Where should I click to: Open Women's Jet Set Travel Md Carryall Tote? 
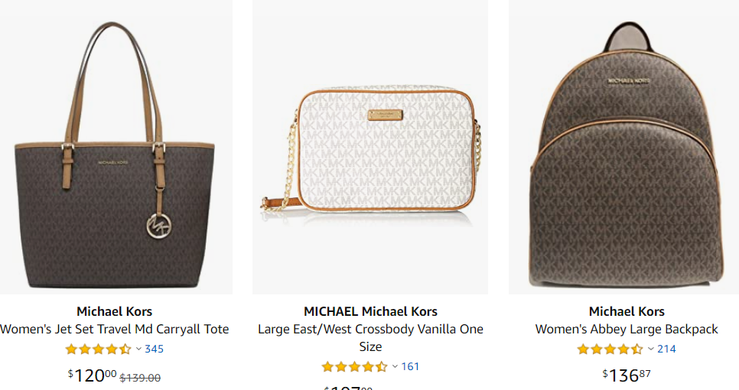click(115, 330)
